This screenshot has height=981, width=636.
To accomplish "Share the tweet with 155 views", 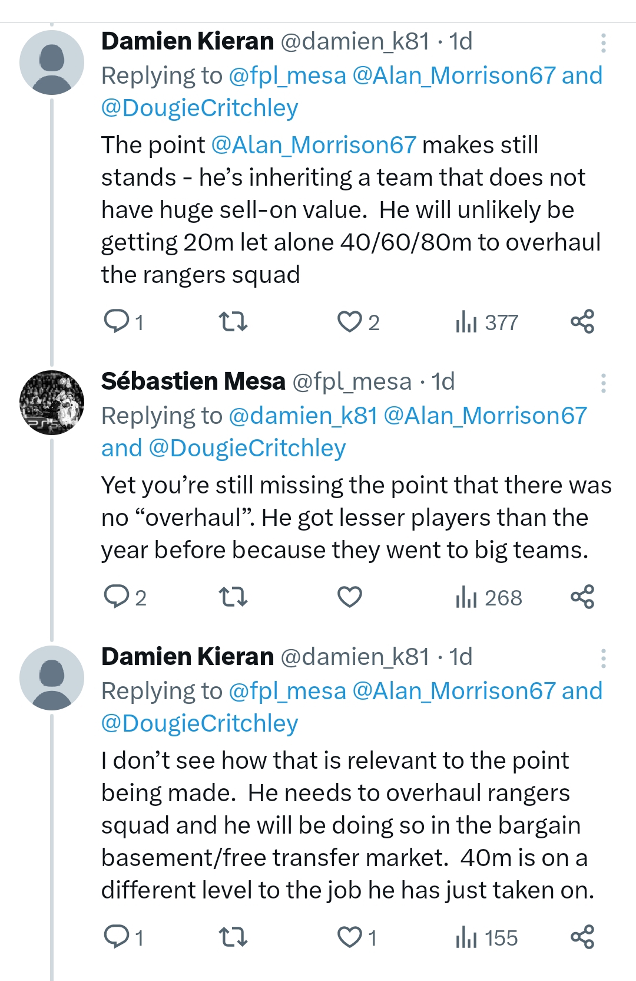I will pyautogui.click(x=582, y=937).
